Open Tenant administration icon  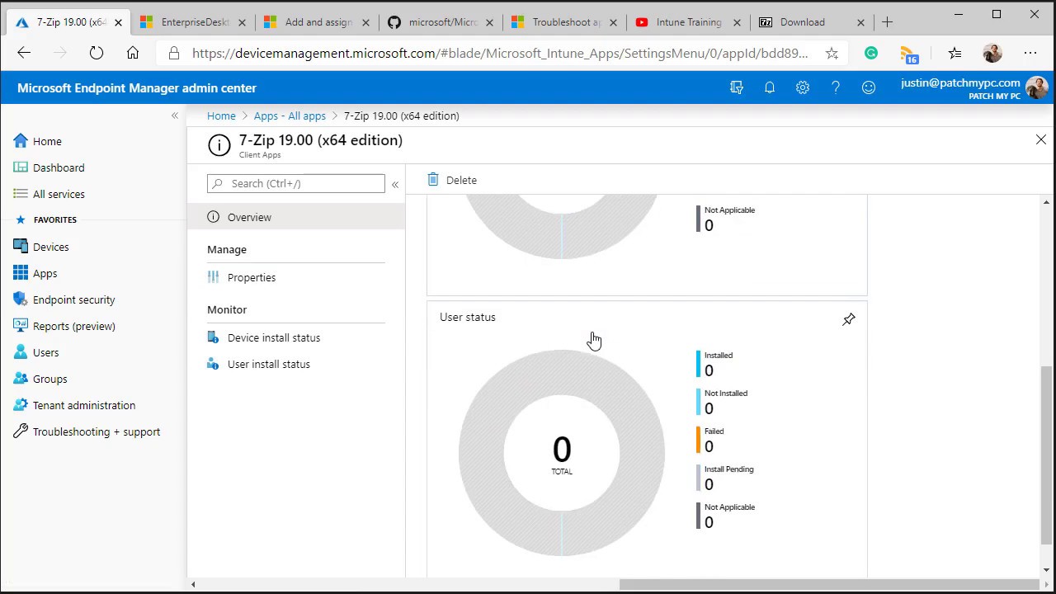pyautogui.click(x=21, y=405)
